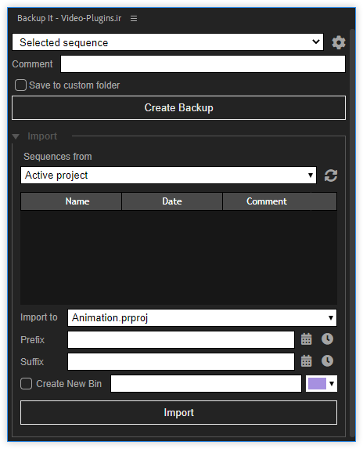Open the Selected sequence dropdown

point(167,42)
